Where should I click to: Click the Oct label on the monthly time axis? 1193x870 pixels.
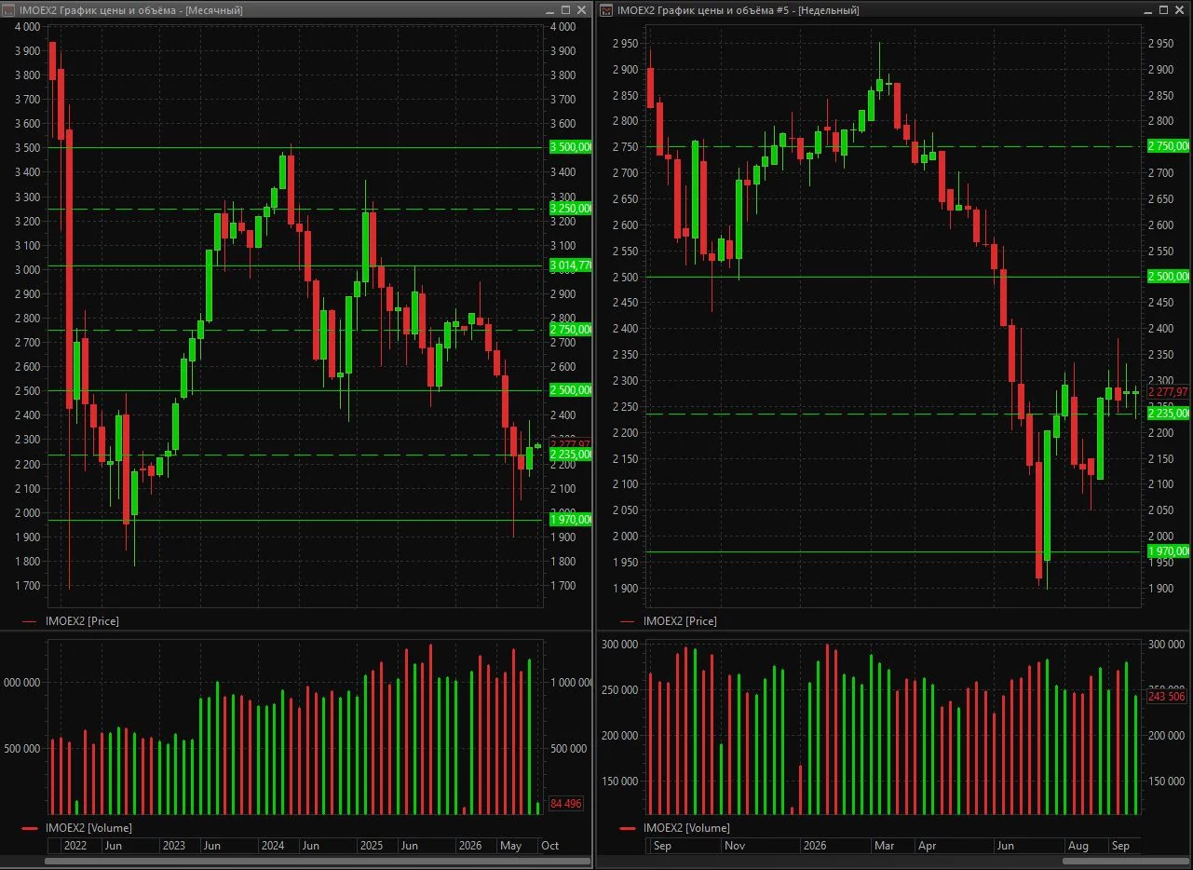549,846
